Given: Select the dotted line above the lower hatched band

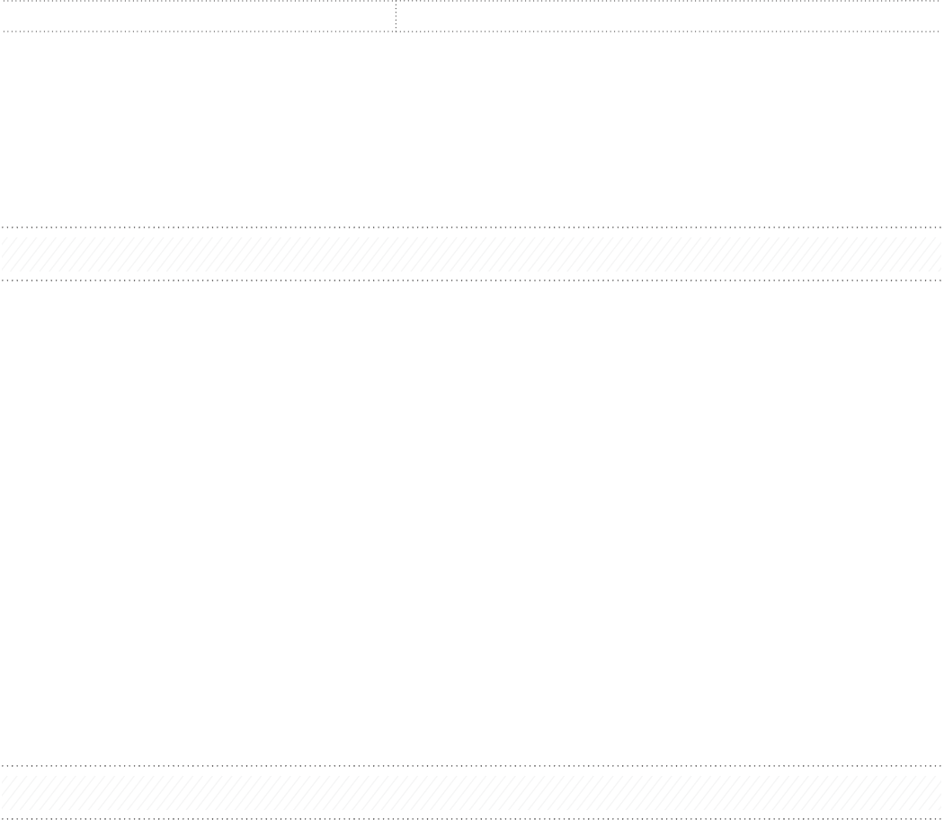Looking at the screenshot, I should (x=472, y=766).
